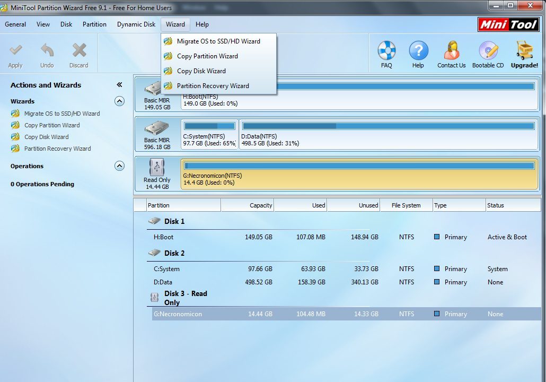Screen dimensions: 546x382
Task: Choose Copy Partition Wizard from dropdown menu
Action: [x=219, y=56]
